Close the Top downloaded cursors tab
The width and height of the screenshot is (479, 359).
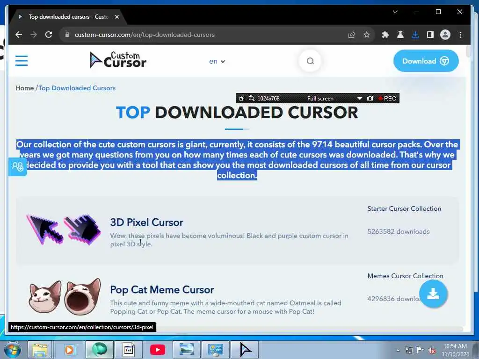pyautogui.click(x=116, y=17)
